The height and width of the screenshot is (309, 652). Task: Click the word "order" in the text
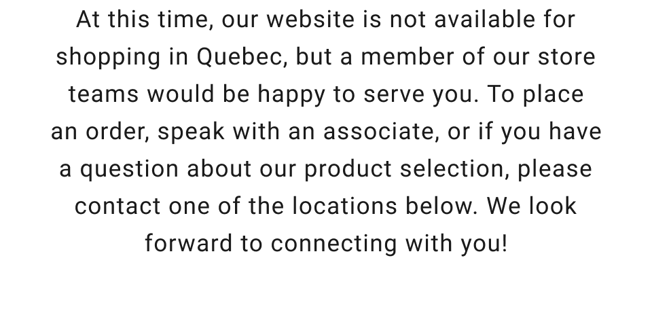[117, 132]
